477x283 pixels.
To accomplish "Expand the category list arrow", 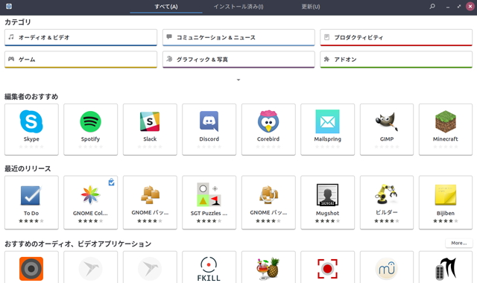I will (x=238, y=80).
